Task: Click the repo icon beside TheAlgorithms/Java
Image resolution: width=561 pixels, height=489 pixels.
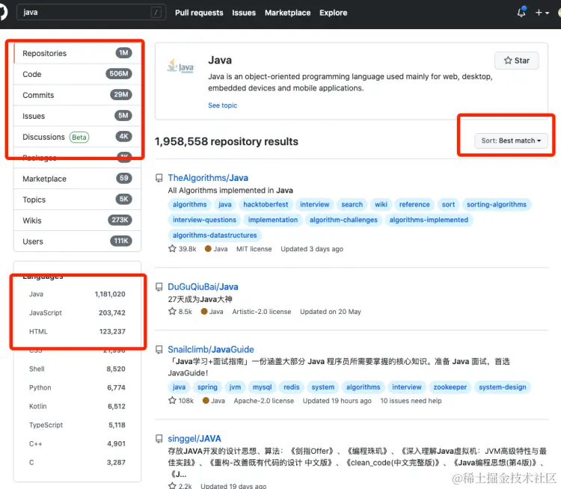Action: coord(159,178)
